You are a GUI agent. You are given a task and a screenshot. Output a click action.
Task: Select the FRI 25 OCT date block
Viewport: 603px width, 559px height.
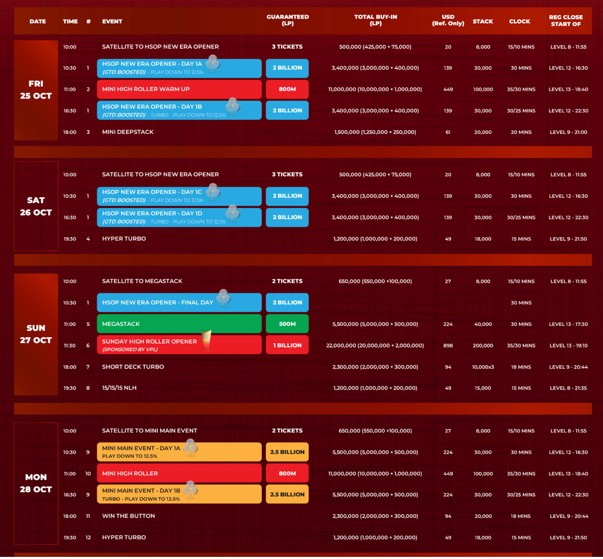pyautogui.click(x=36, y=90)
